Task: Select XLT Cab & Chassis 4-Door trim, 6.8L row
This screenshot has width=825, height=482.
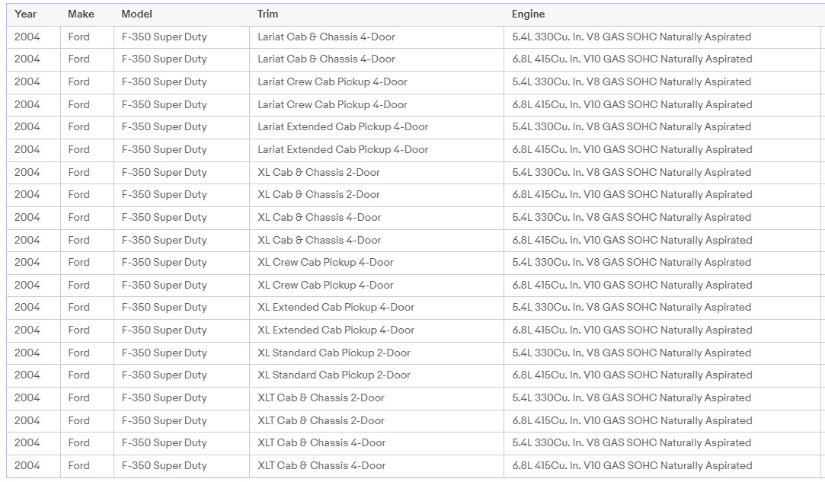Action: click(x=321, y=465)
